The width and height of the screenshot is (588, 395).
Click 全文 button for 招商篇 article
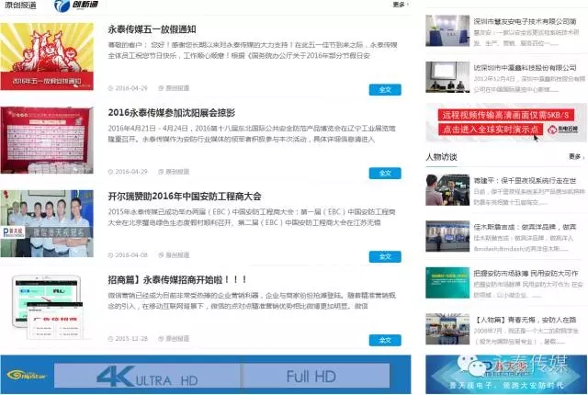pyautogui.click(x=384, y=338)
